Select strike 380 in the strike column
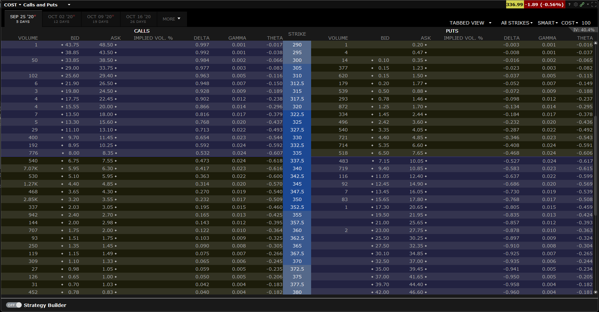The height and width of the screenshot is (312, 599). pos(297,292)
